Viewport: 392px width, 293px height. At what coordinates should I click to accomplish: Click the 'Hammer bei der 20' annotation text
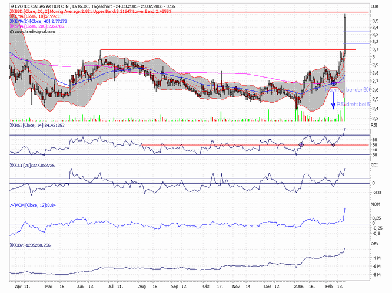[347, 90]
